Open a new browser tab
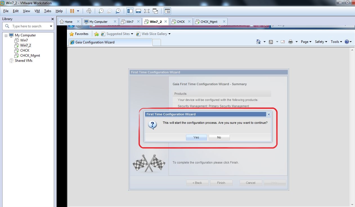 [x=157, y=42]
